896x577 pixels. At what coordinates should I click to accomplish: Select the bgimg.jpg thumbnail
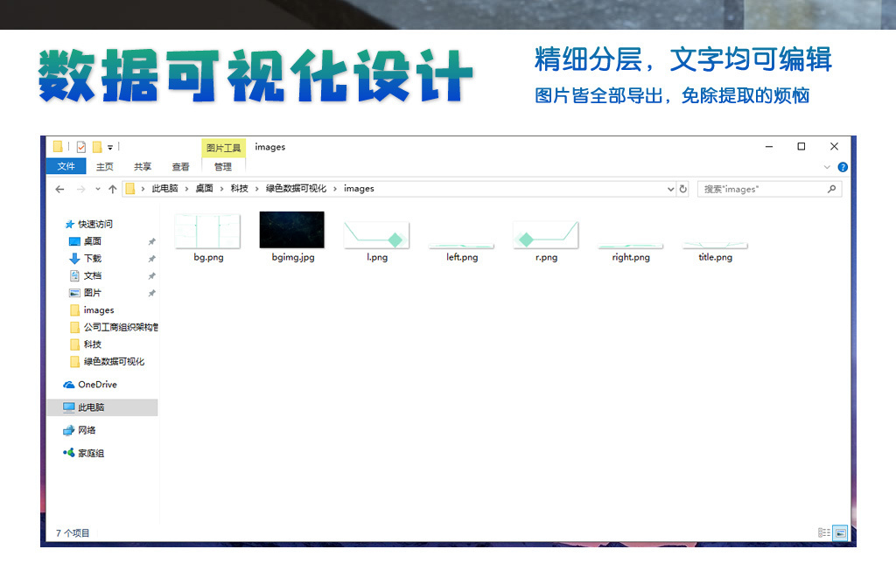[x=292, y=230]
